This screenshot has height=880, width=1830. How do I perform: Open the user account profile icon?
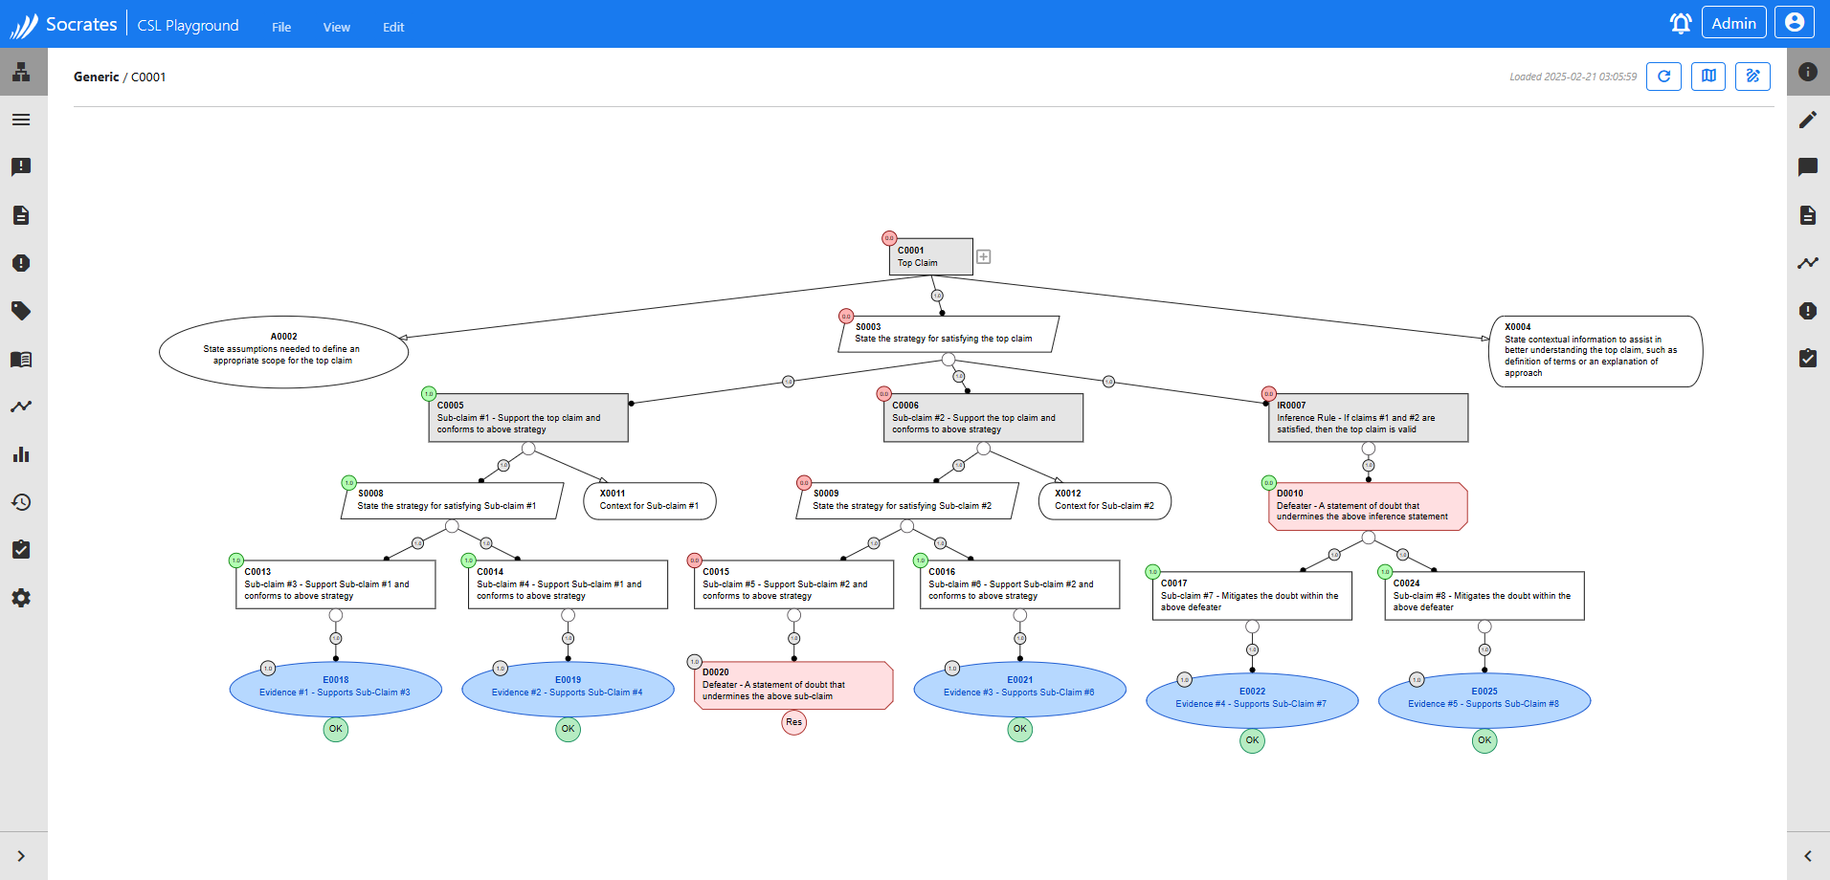1794,23
